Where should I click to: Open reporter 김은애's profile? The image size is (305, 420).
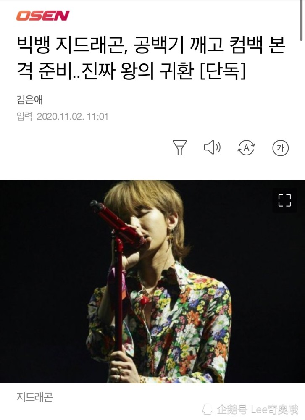coord(29,100)
